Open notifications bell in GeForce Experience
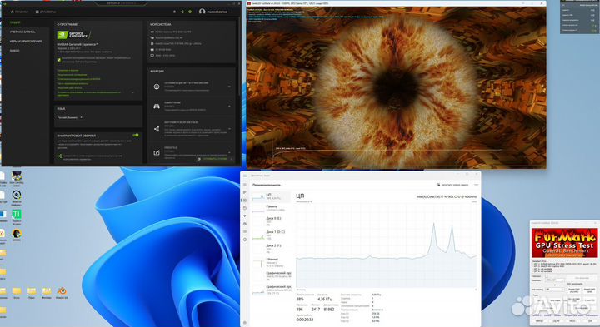The width and height of the screenshot is (600, 327). pos(174,12)
